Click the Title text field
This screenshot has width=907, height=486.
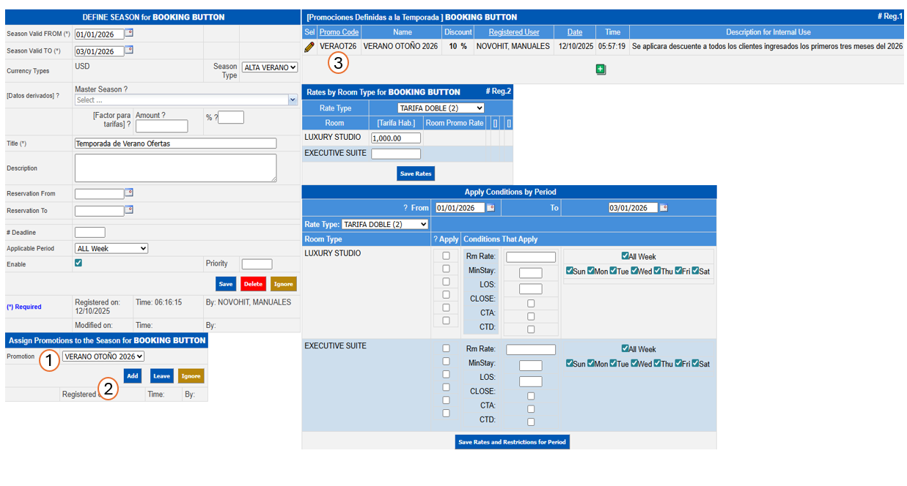(x=175, y=143)
